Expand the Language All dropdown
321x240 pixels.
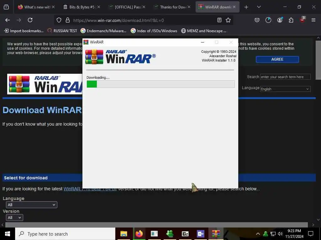click(32, 205)
